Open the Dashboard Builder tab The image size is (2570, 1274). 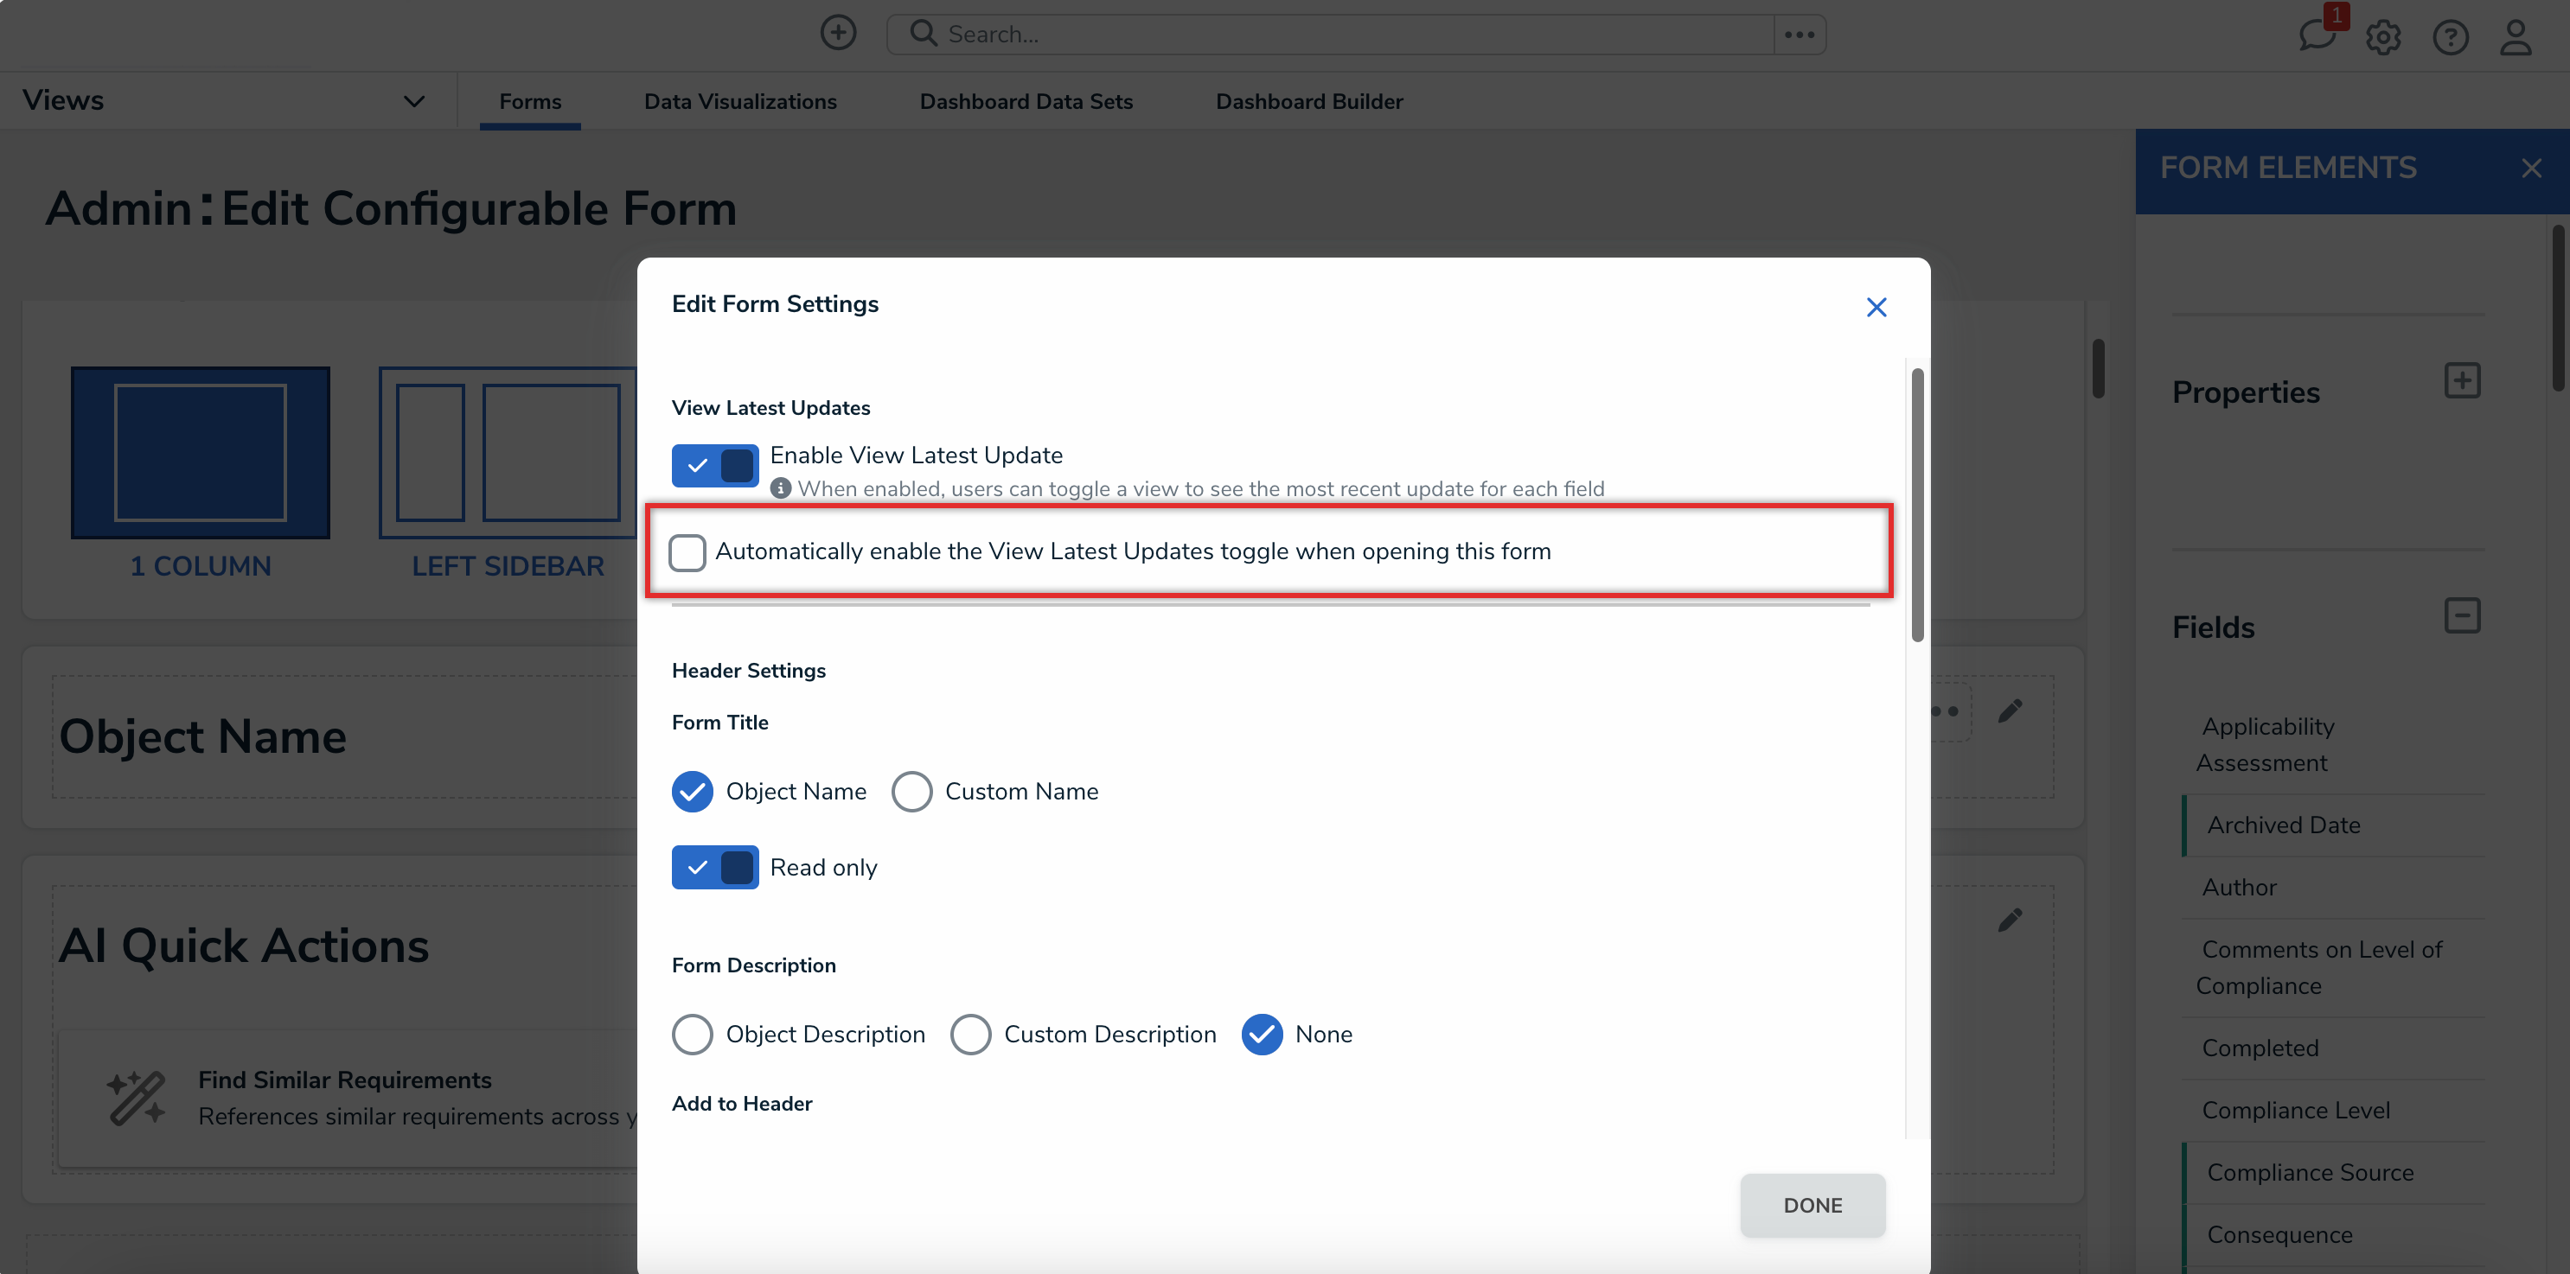click(1308, 102)
